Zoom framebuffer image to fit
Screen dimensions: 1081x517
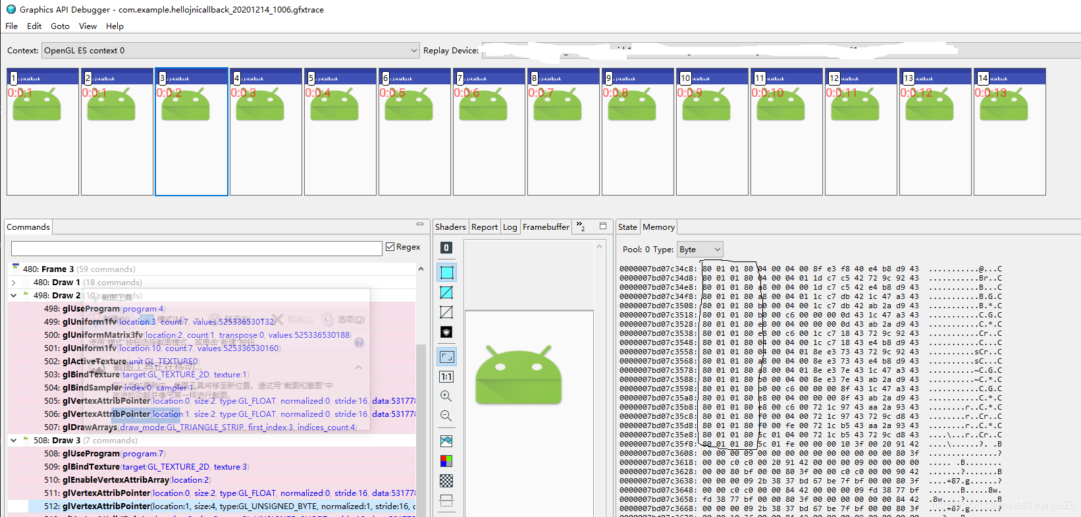click(x=446, y=357)
